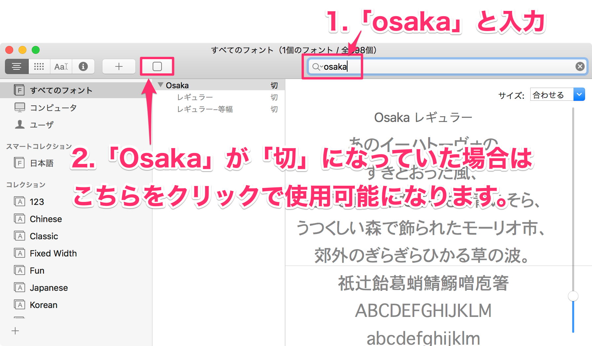Click the User person icon
This screenshot has height=346, width=592.
point(19,124)
